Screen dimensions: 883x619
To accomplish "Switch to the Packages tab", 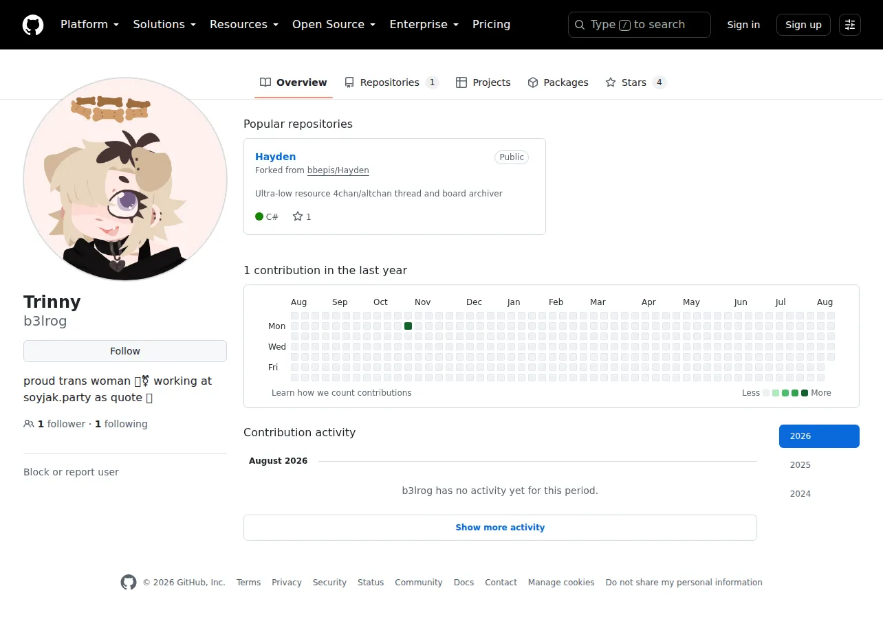I will (x=558, y=82).
